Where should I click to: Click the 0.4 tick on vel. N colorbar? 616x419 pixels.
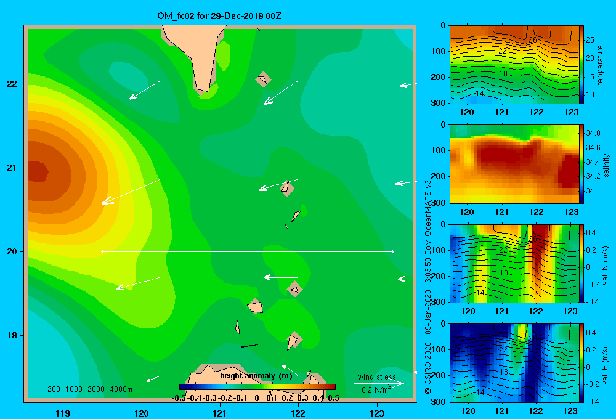[x=591, y=233]
